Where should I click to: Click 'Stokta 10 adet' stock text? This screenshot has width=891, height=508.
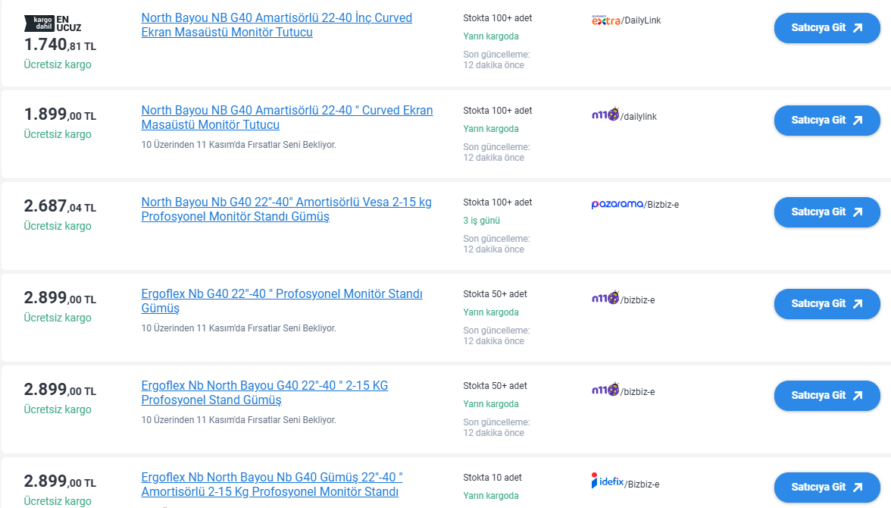[x=492, y=478]
